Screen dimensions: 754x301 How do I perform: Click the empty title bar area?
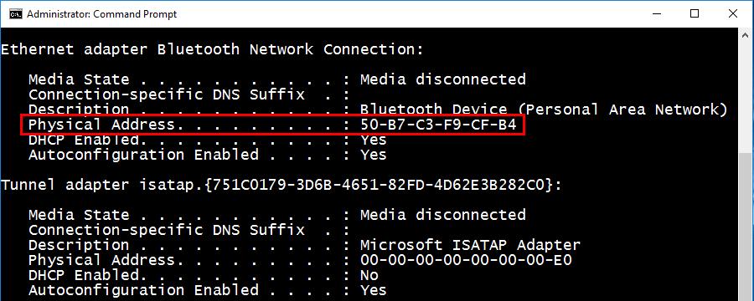[x=407, y=14]
